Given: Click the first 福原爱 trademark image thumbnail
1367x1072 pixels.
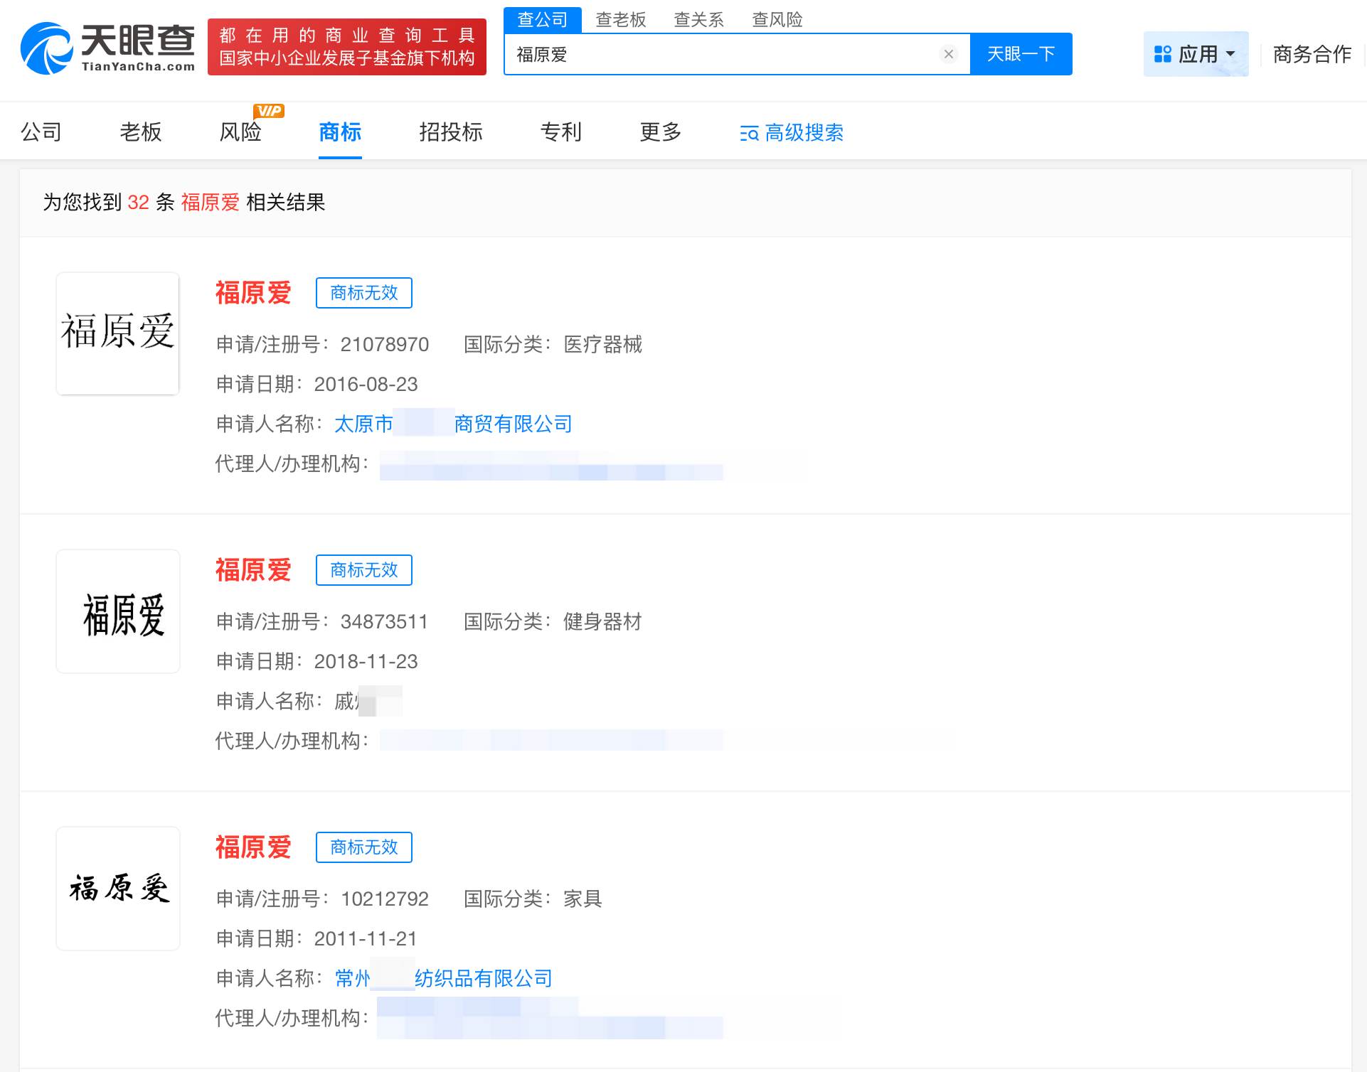Looking at the screenshot, I should point(117,333).
